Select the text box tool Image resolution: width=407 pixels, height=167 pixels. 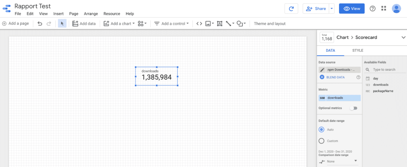(219, 23)
